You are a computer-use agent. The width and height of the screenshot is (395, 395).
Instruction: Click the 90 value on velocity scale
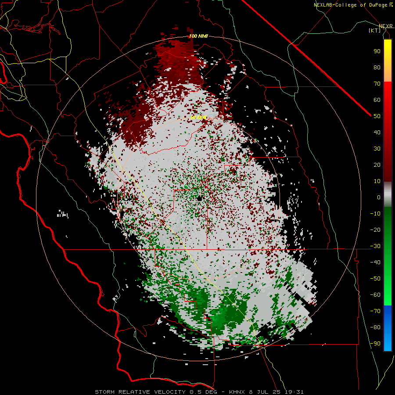[377, 51]
